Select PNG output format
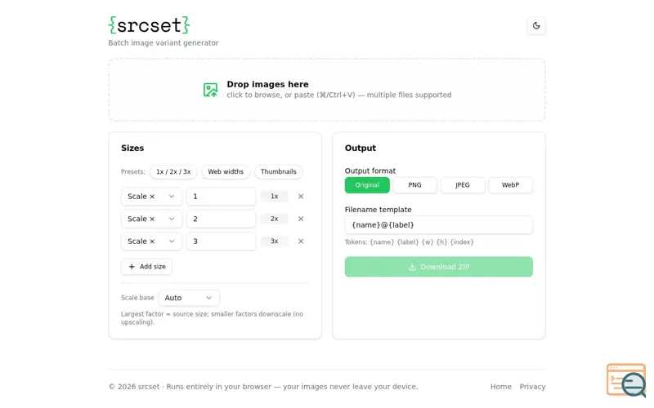654x408 pixels. pyautogui.click(x=414, y=185)
